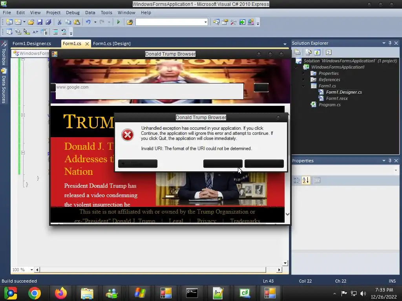
Task: Collapse the WindowsFormsApplication1 project node
Action: [296, 67]
